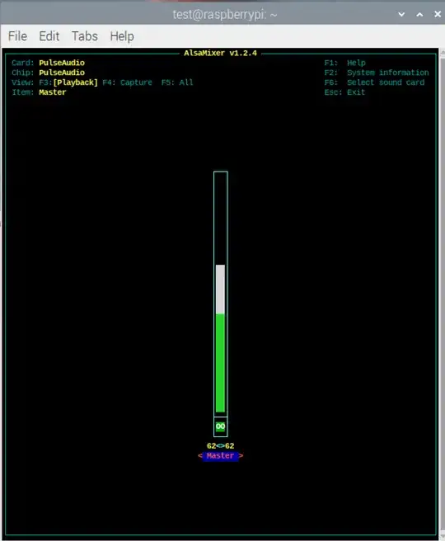
Task: Select the Master channel label
Action: click(220, 456)
